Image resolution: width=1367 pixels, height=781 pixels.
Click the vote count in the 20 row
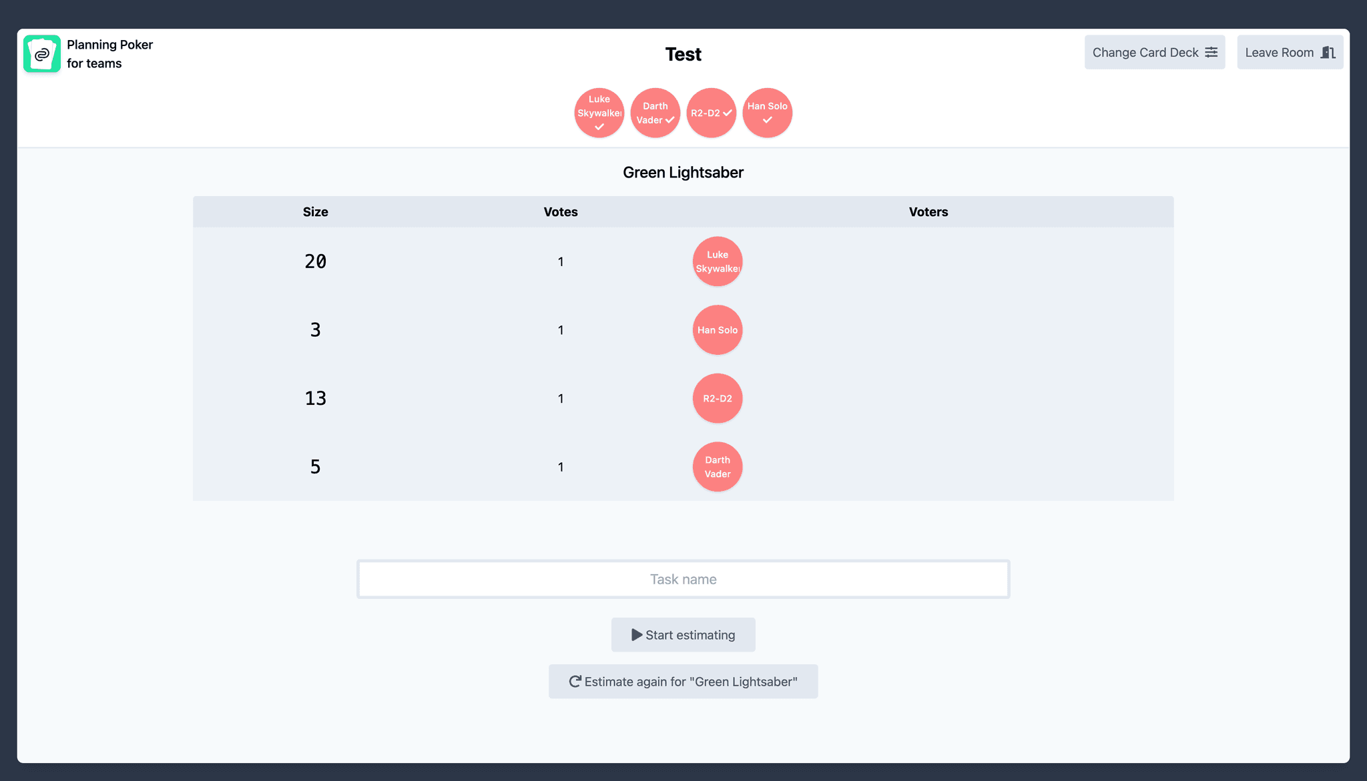tap(561, 262)
